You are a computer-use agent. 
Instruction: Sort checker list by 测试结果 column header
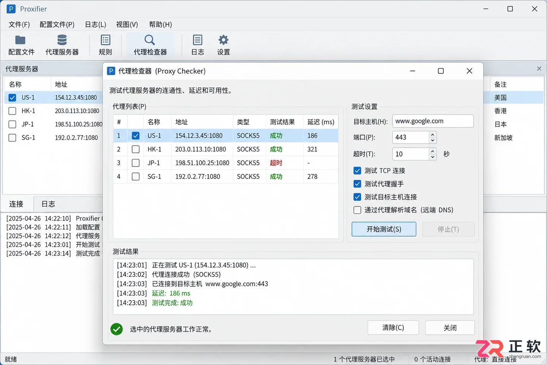pos(285,122)
